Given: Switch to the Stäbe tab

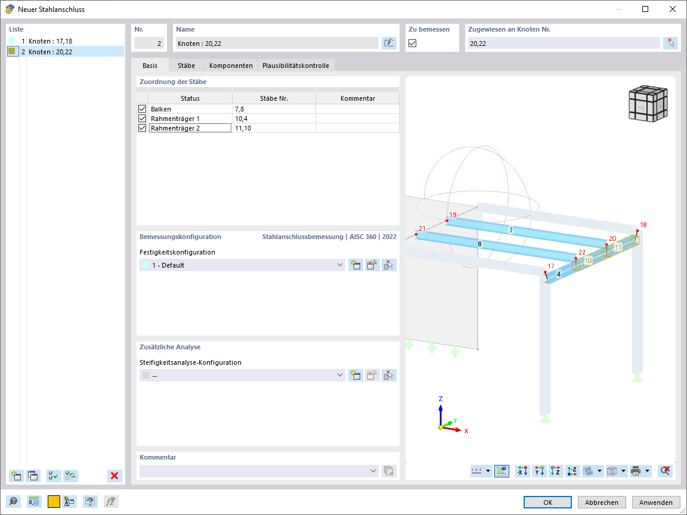Looking at the screenshot, I should pyautogui.click(x=186, y=65).
